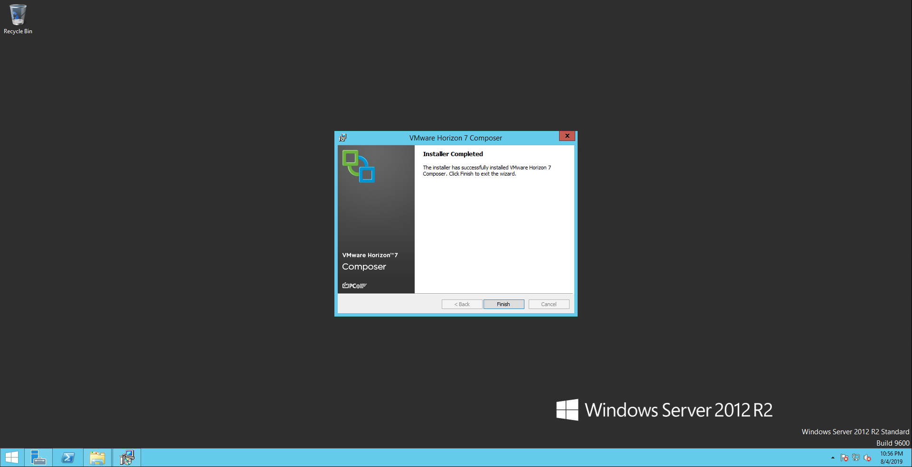Viewport: 912px width, 467px height.
Task: Click the volume speaker tray icon
Action: (x=867, y=458)
